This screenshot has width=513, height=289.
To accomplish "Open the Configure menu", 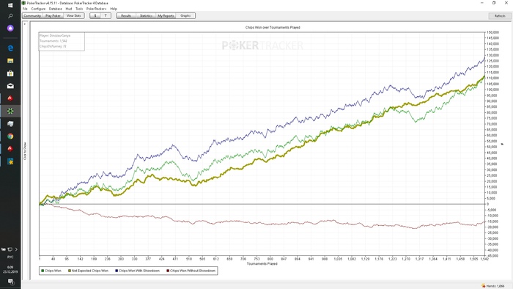I will (x=38, y=9).
